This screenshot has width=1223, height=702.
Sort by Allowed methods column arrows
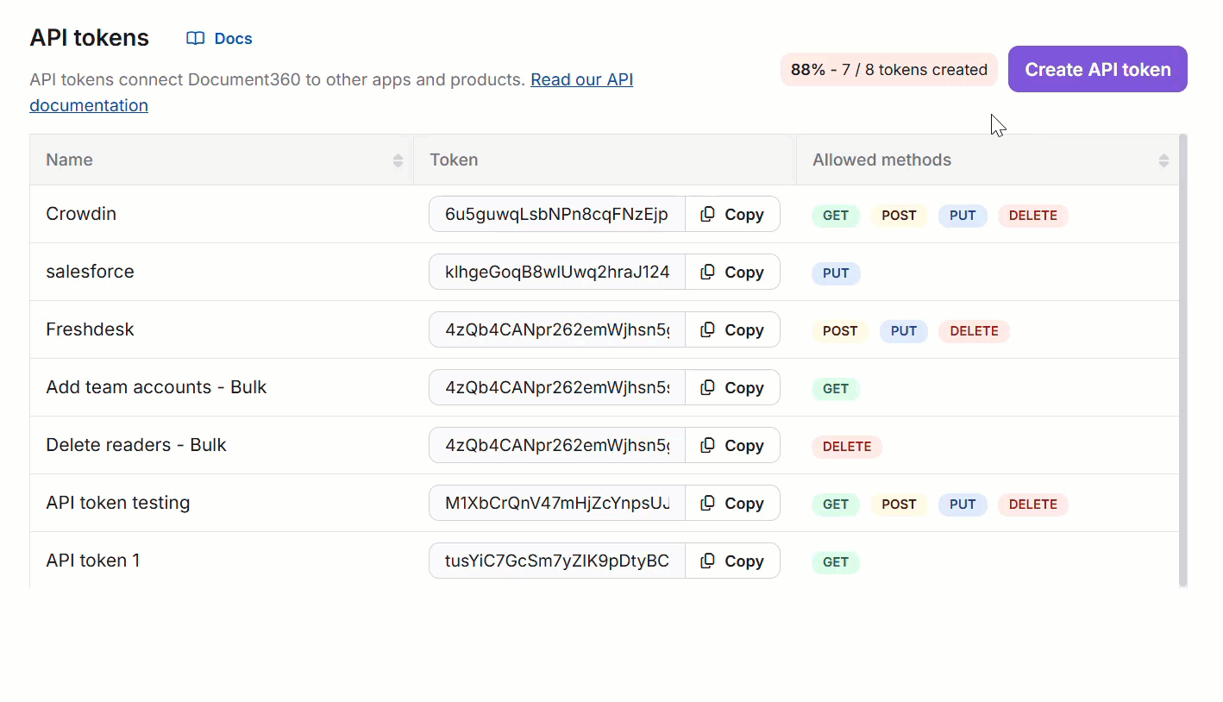pos(1163,160)
